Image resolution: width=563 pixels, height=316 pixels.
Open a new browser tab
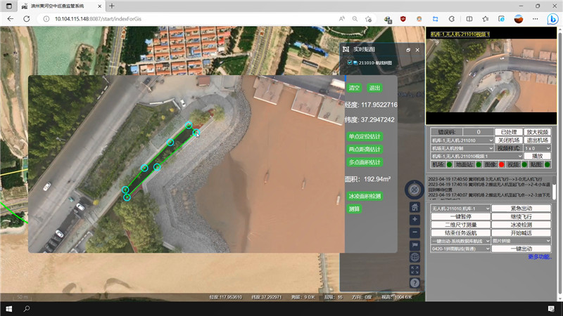(x=112, y=6)
